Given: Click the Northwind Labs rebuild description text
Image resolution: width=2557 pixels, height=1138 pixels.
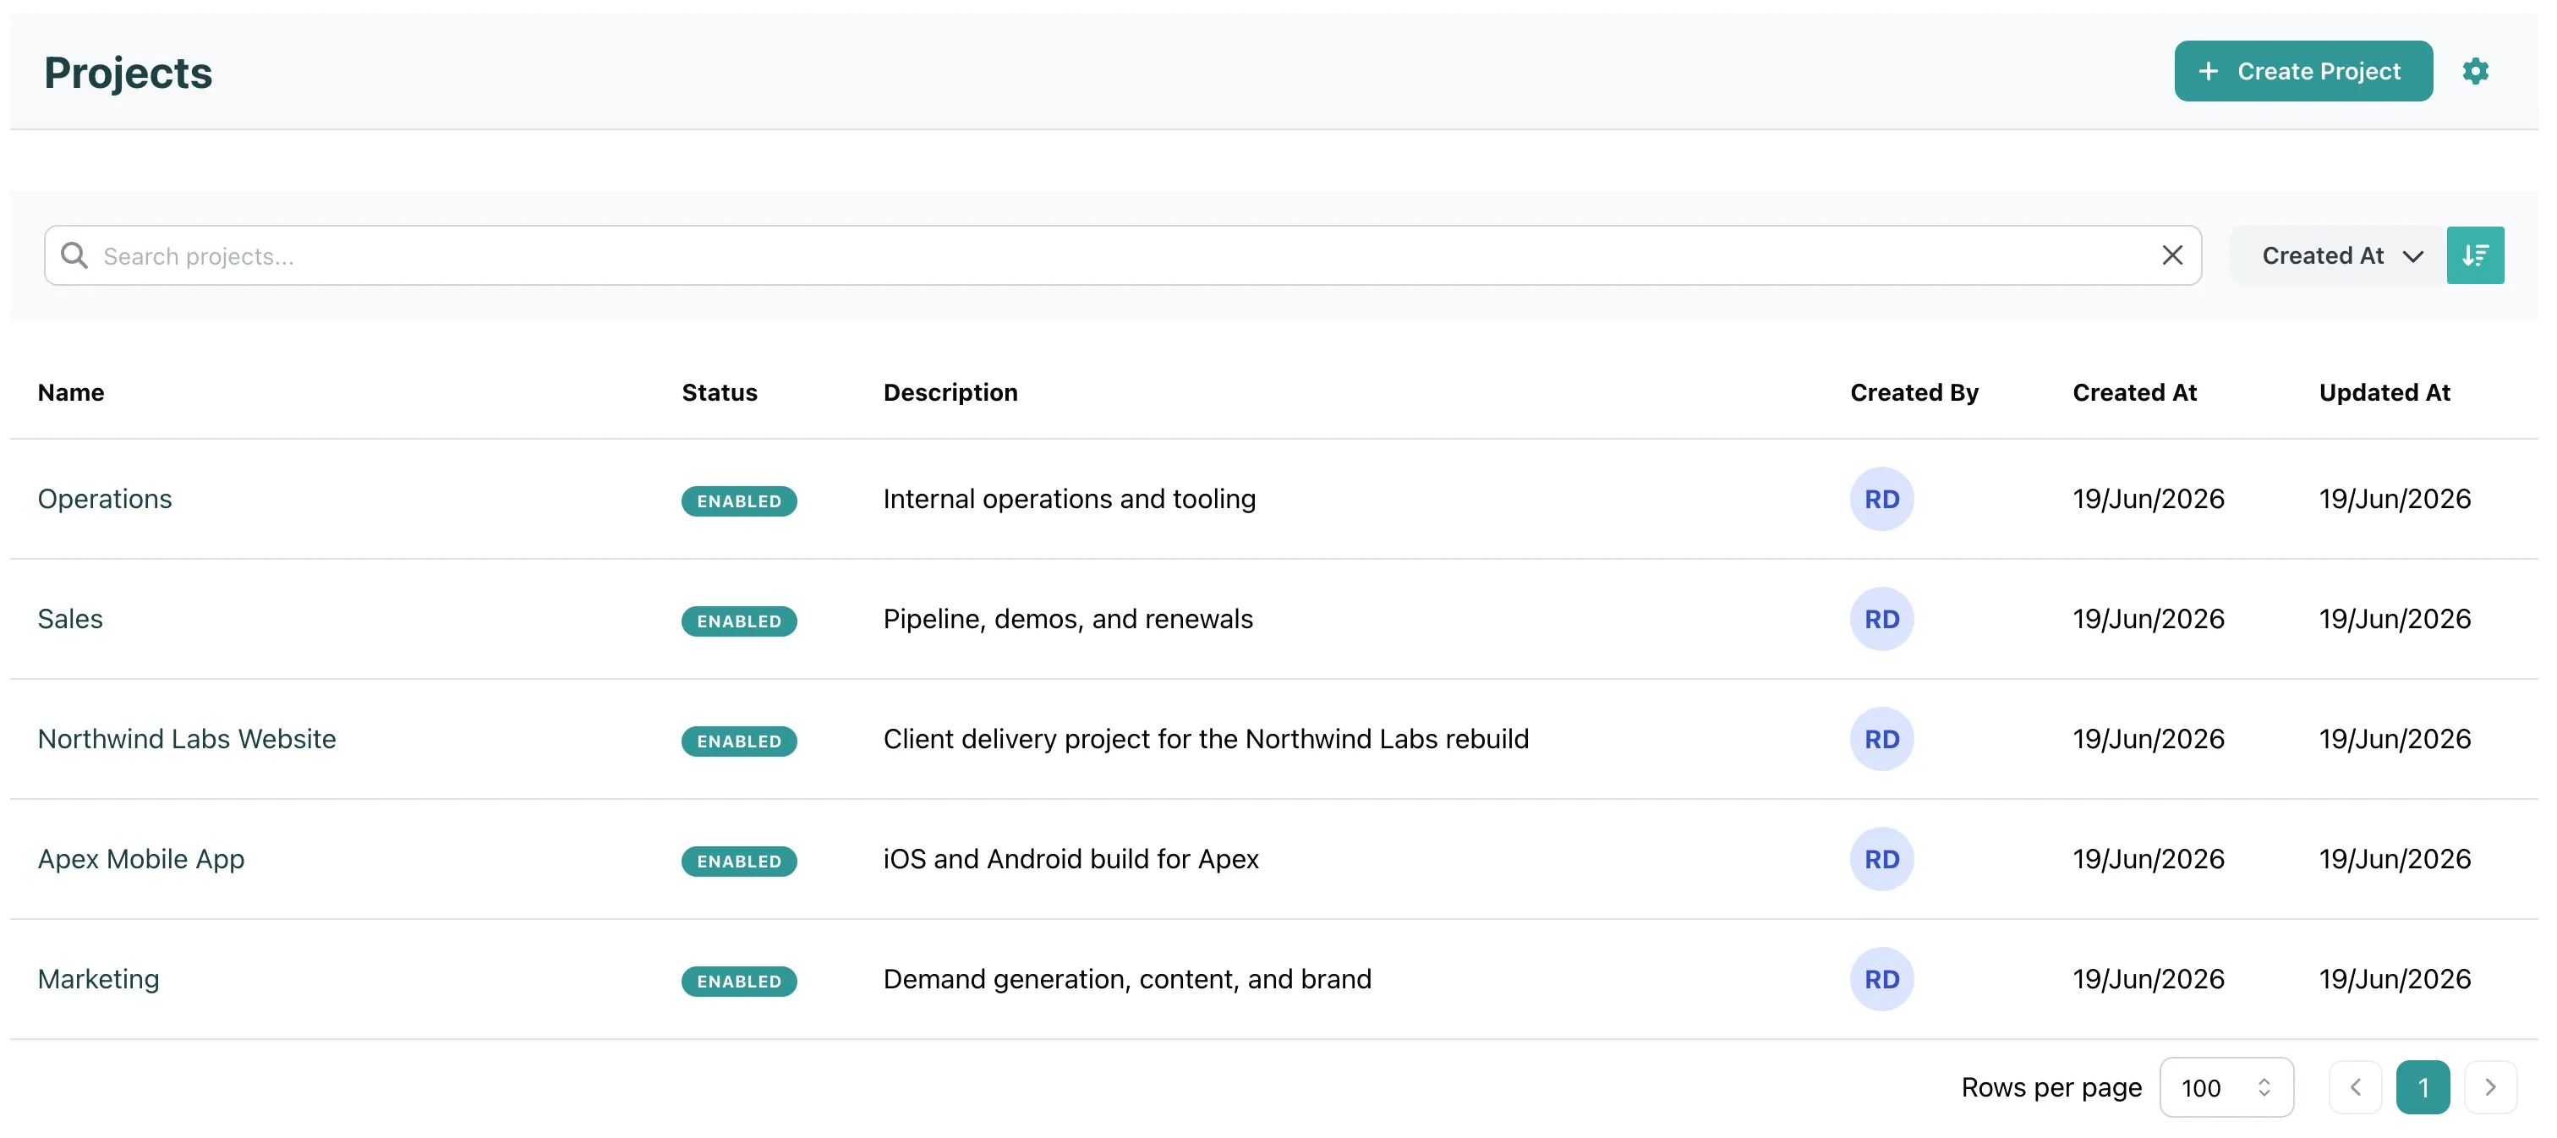Looking at the screenshot, I should click(x=1206, y=739).
